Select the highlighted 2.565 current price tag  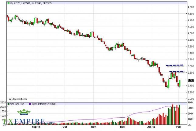[191, 80]
